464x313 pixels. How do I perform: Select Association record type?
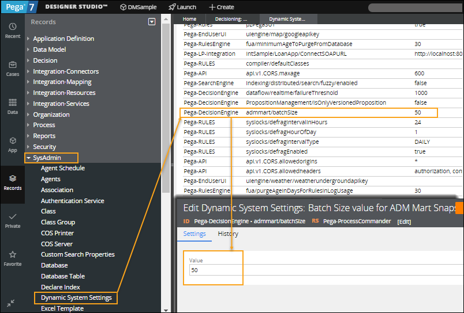click(57, 190)
